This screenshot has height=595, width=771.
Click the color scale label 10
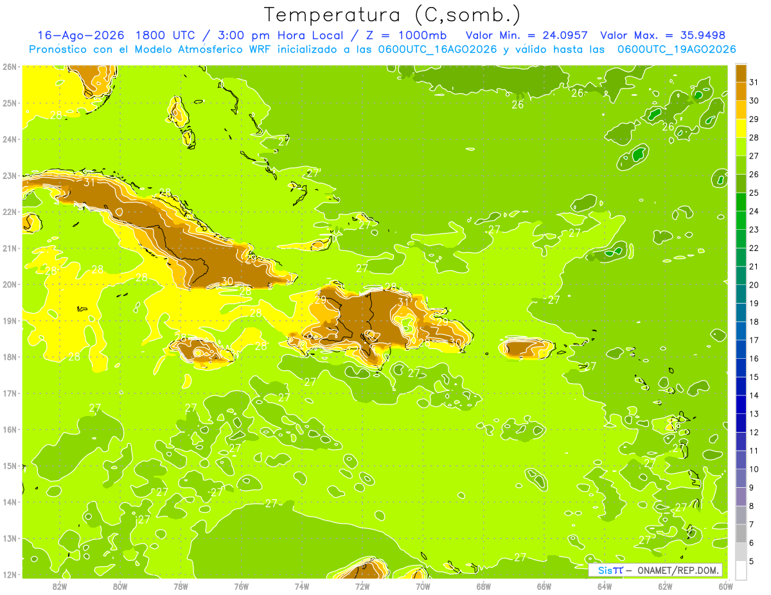754,469
